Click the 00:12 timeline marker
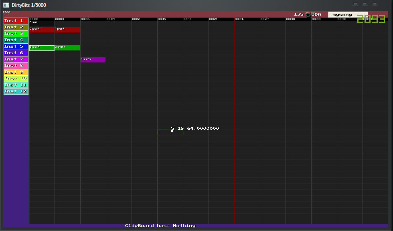 [136, 19]
